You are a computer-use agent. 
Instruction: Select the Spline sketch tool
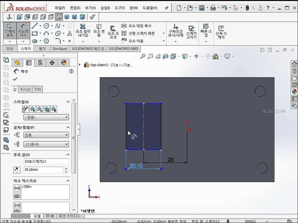(x=58, y=26)
